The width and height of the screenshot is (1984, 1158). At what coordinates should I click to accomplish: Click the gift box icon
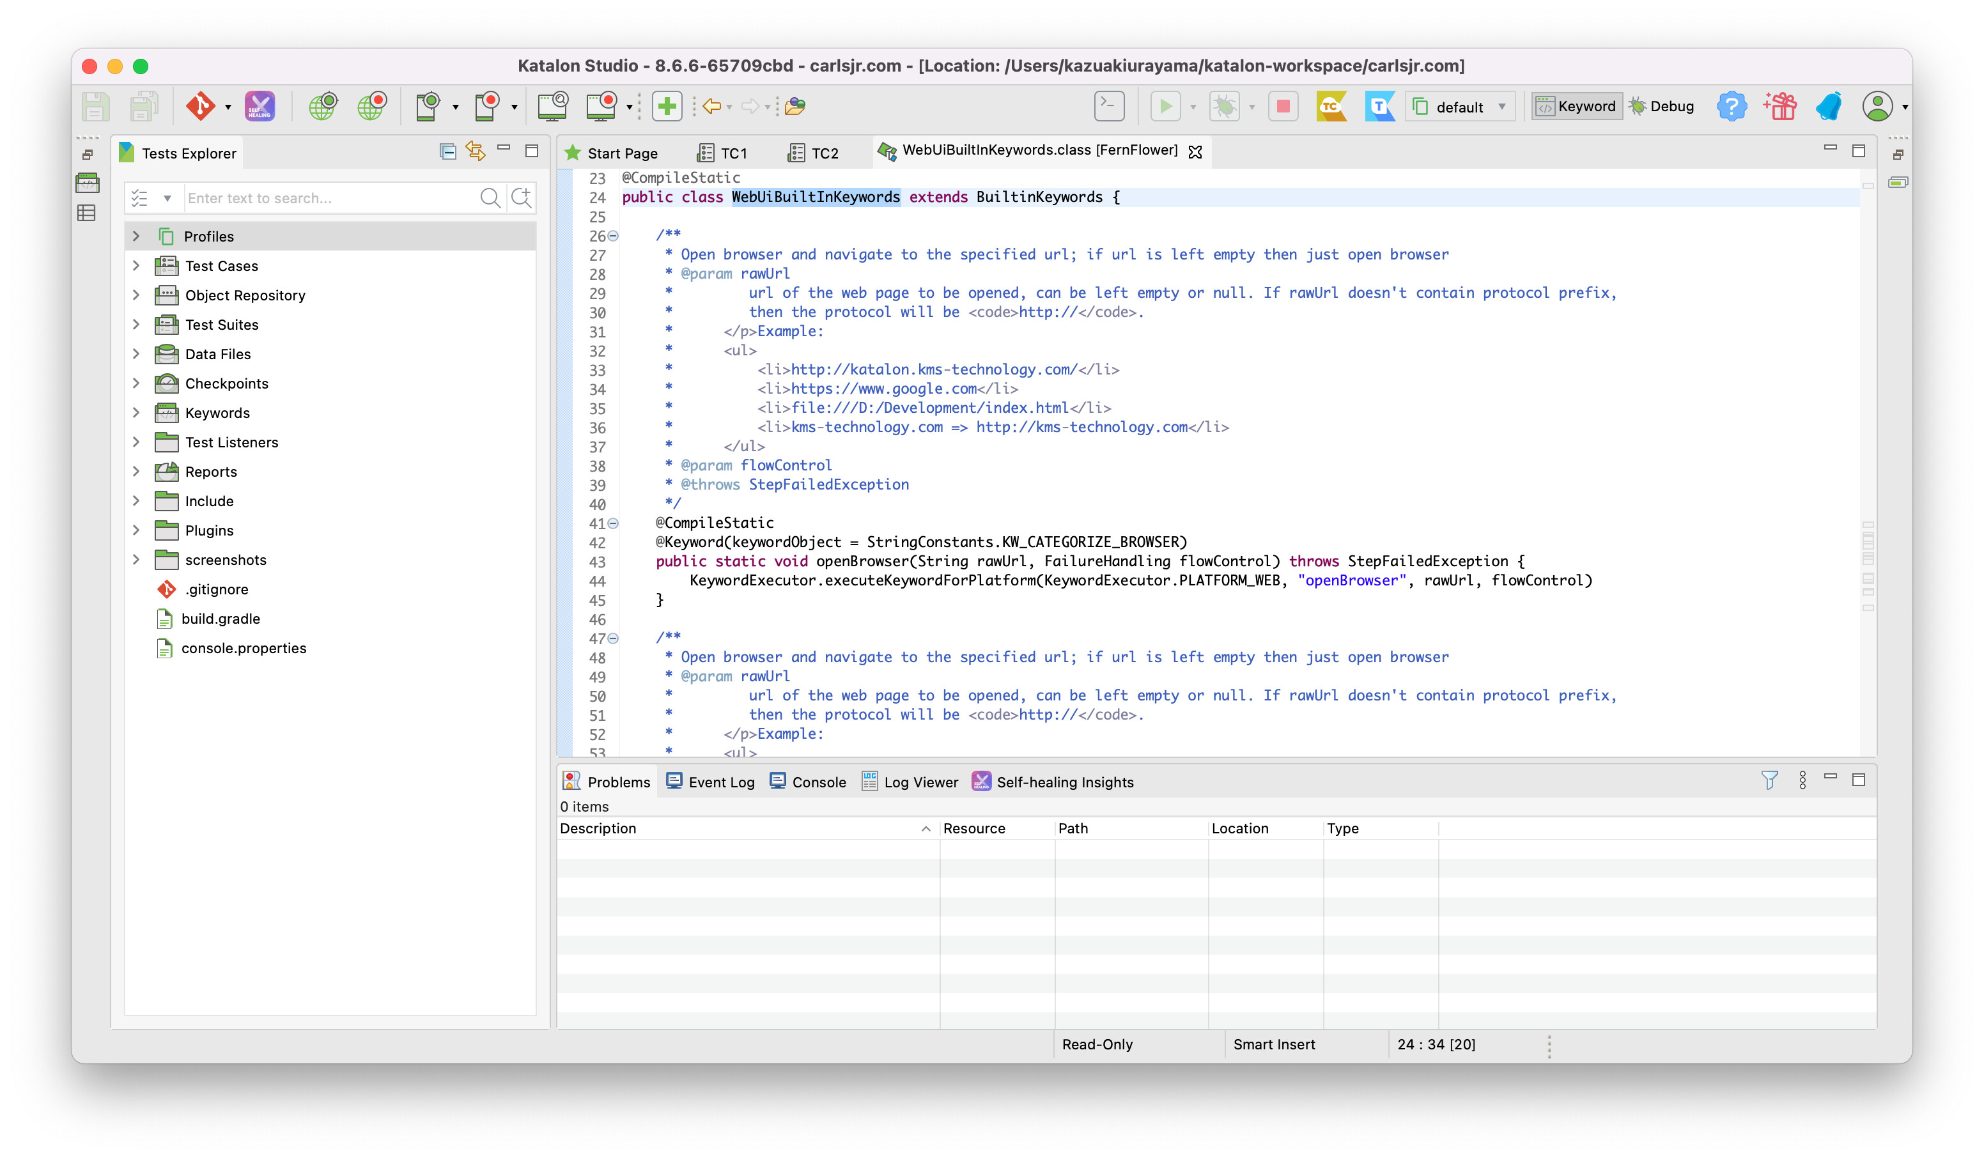(1779, 106)
